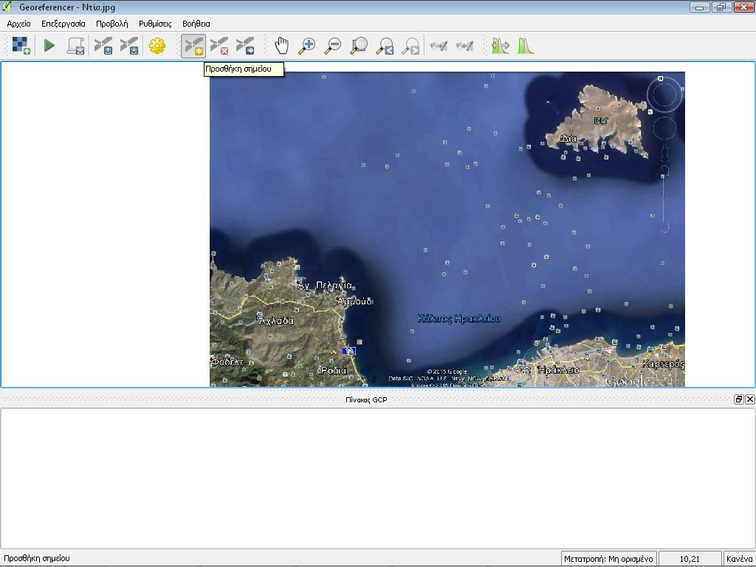Viewport: 756px width, 567px height.
Task: Click the Zoom to layer icon
Action: (359, 46)
